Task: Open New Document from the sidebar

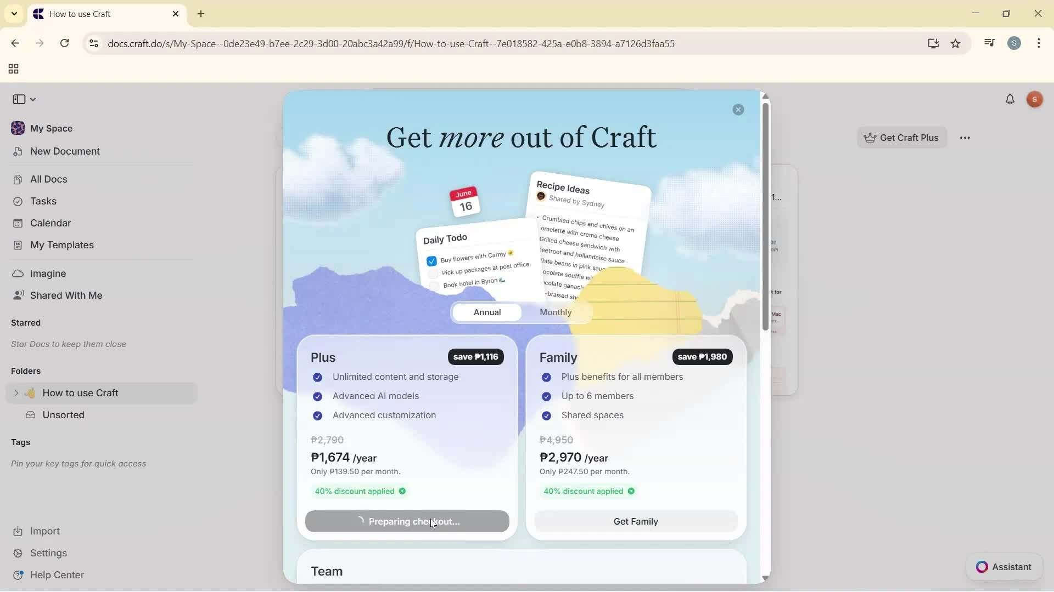Action: 64,151
